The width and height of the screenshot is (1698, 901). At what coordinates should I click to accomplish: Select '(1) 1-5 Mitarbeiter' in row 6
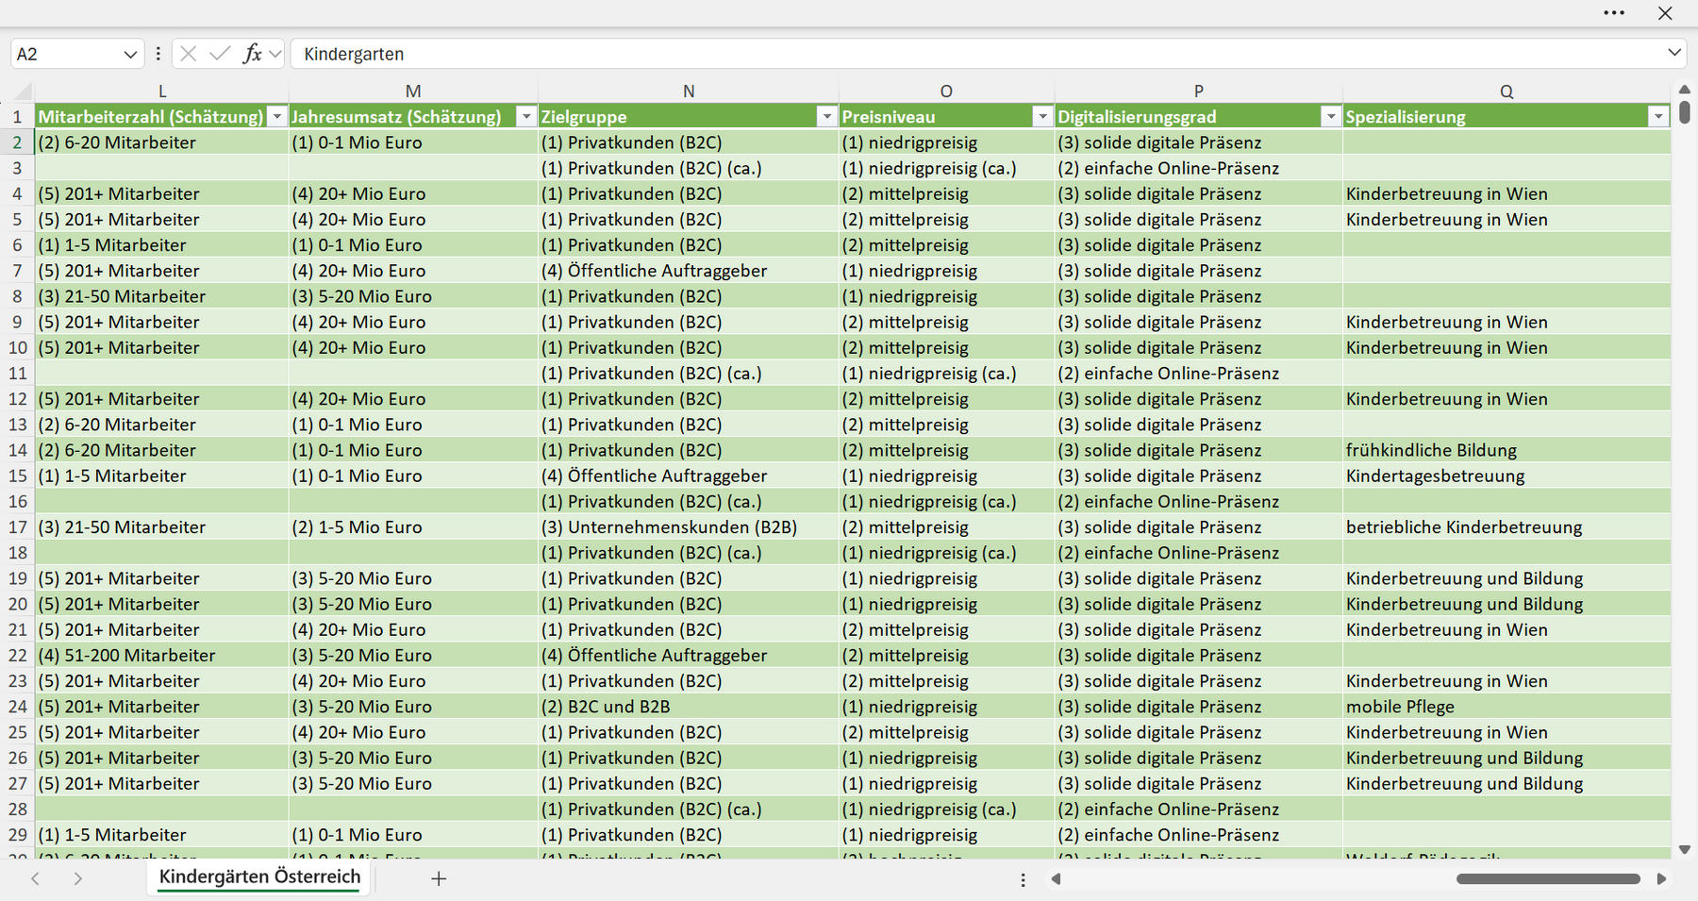[x=162, y=245]
